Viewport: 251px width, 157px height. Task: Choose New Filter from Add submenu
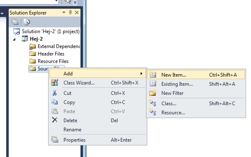196,93
